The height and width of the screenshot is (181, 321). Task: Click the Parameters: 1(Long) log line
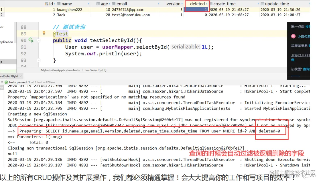(35, 137)
